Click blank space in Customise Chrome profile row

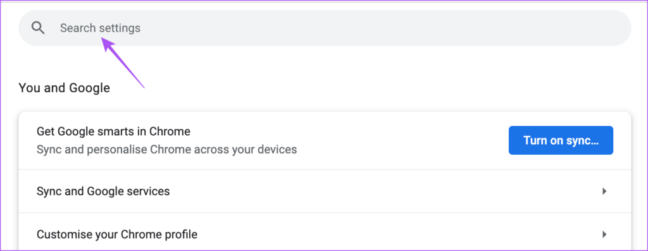(392, 235)
